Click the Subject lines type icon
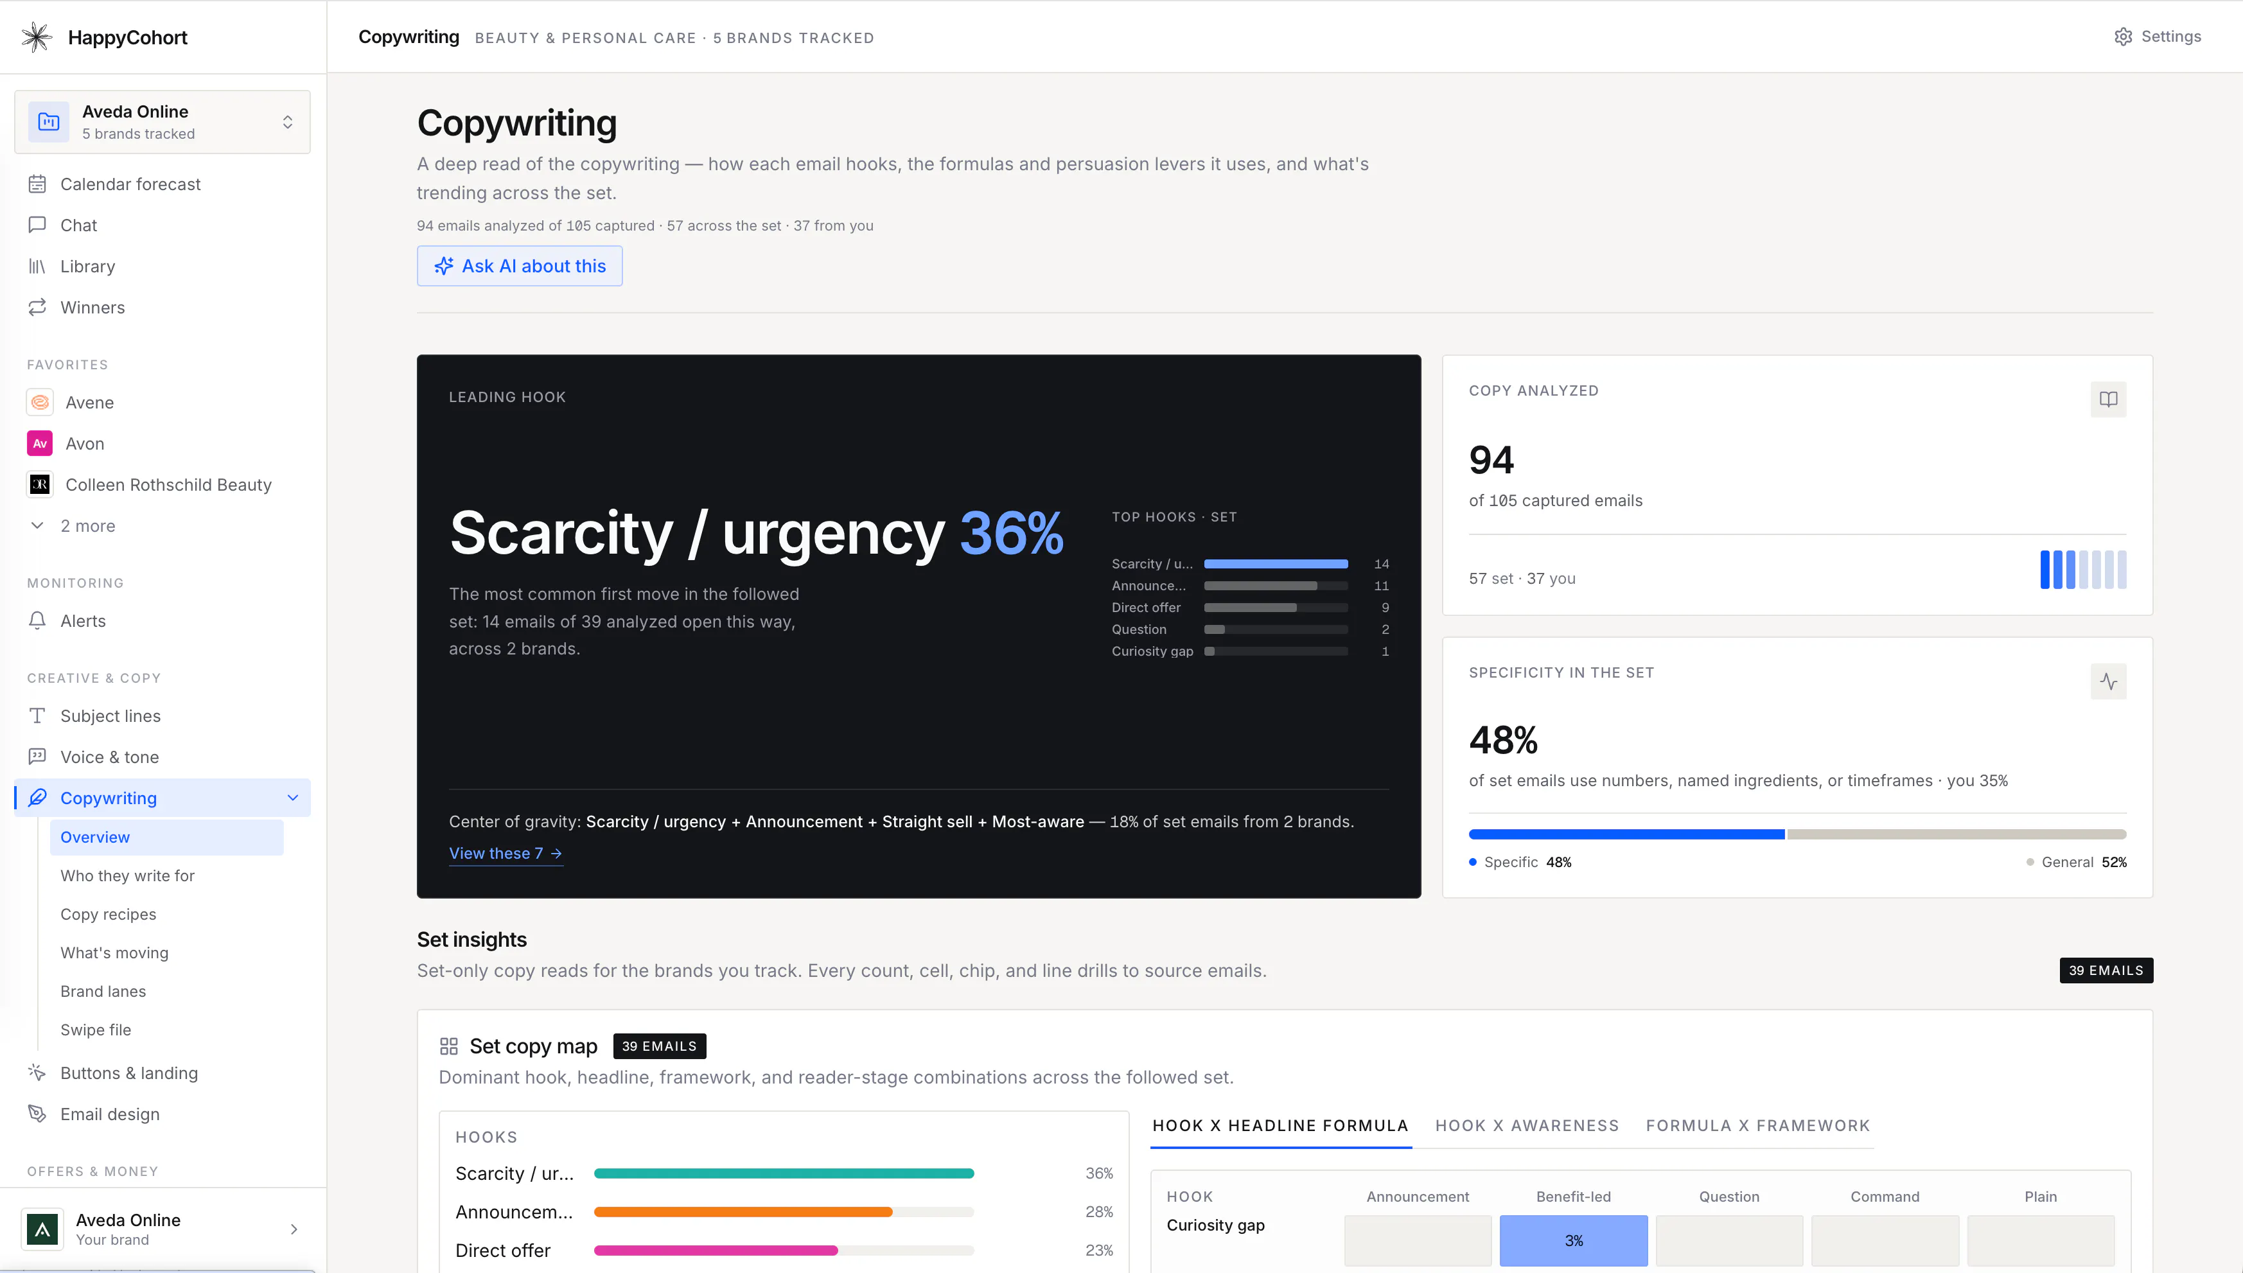This screenshot has width=2243, height=1273. [37, 716]
